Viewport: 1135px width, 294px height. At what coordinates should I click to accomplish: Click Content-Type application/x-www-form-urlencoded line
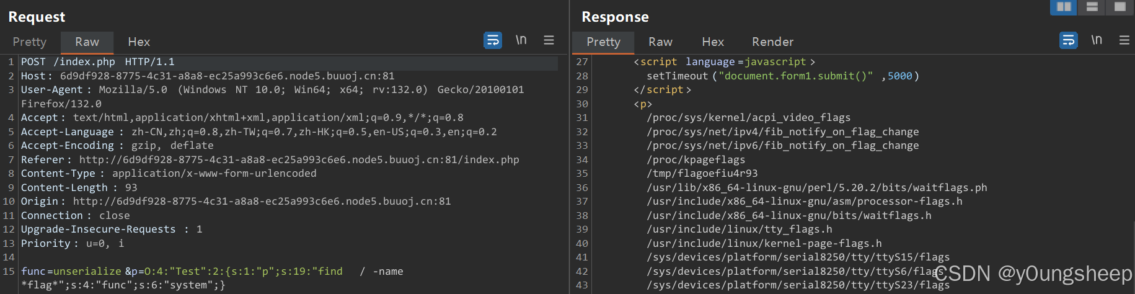[169, 174]
